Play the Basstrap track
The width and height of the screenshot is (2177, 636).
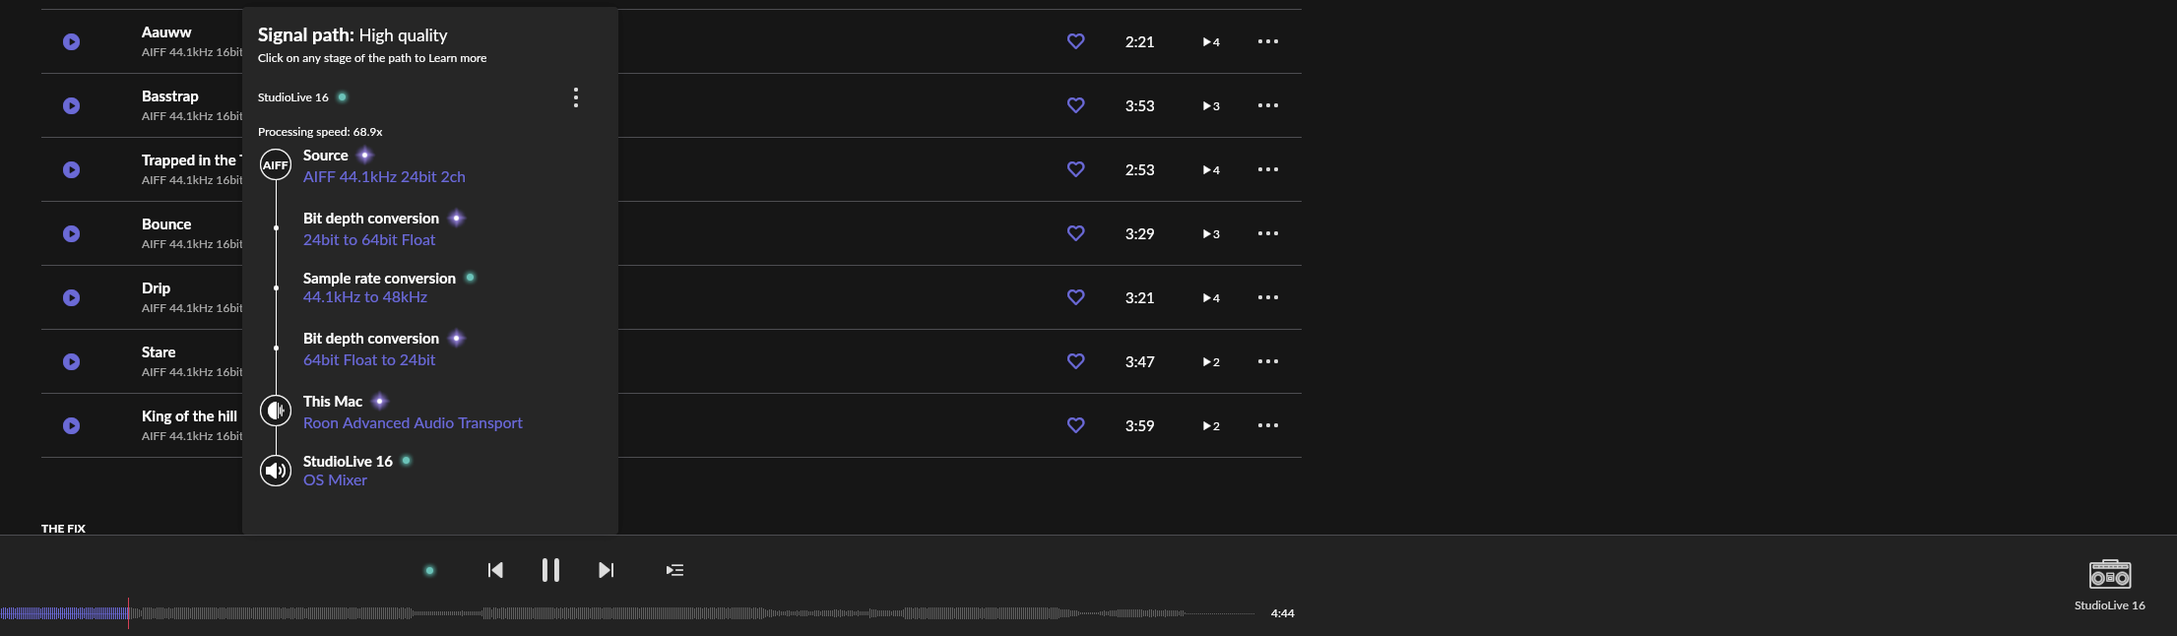pyautogui.click(x=71, y=105)
